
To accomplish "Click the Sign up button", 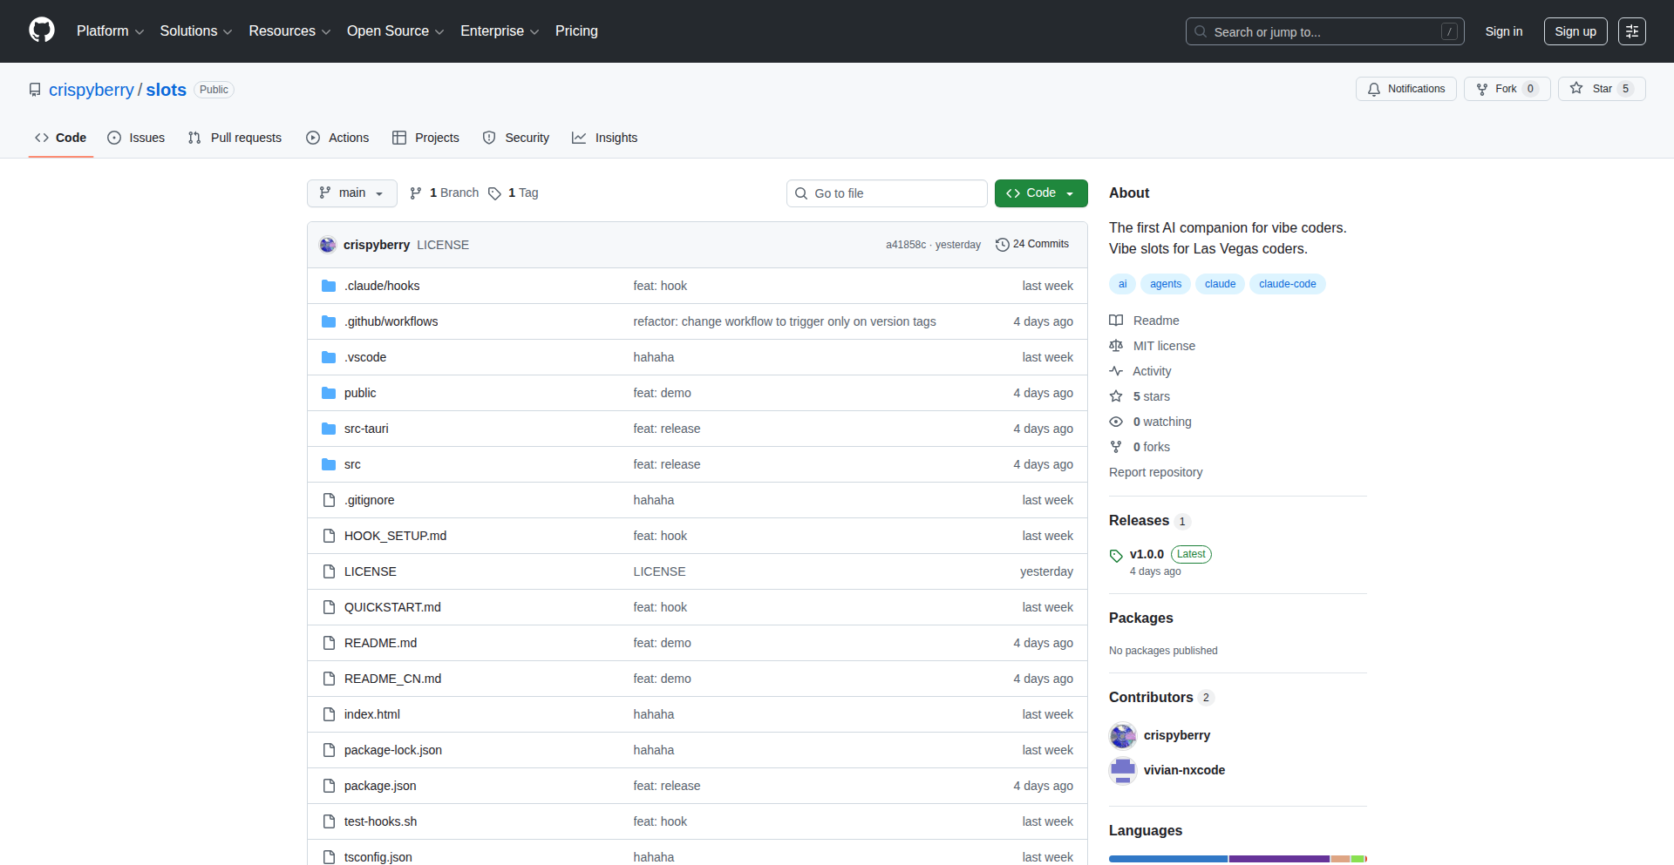I will (x=1575, y=31).
